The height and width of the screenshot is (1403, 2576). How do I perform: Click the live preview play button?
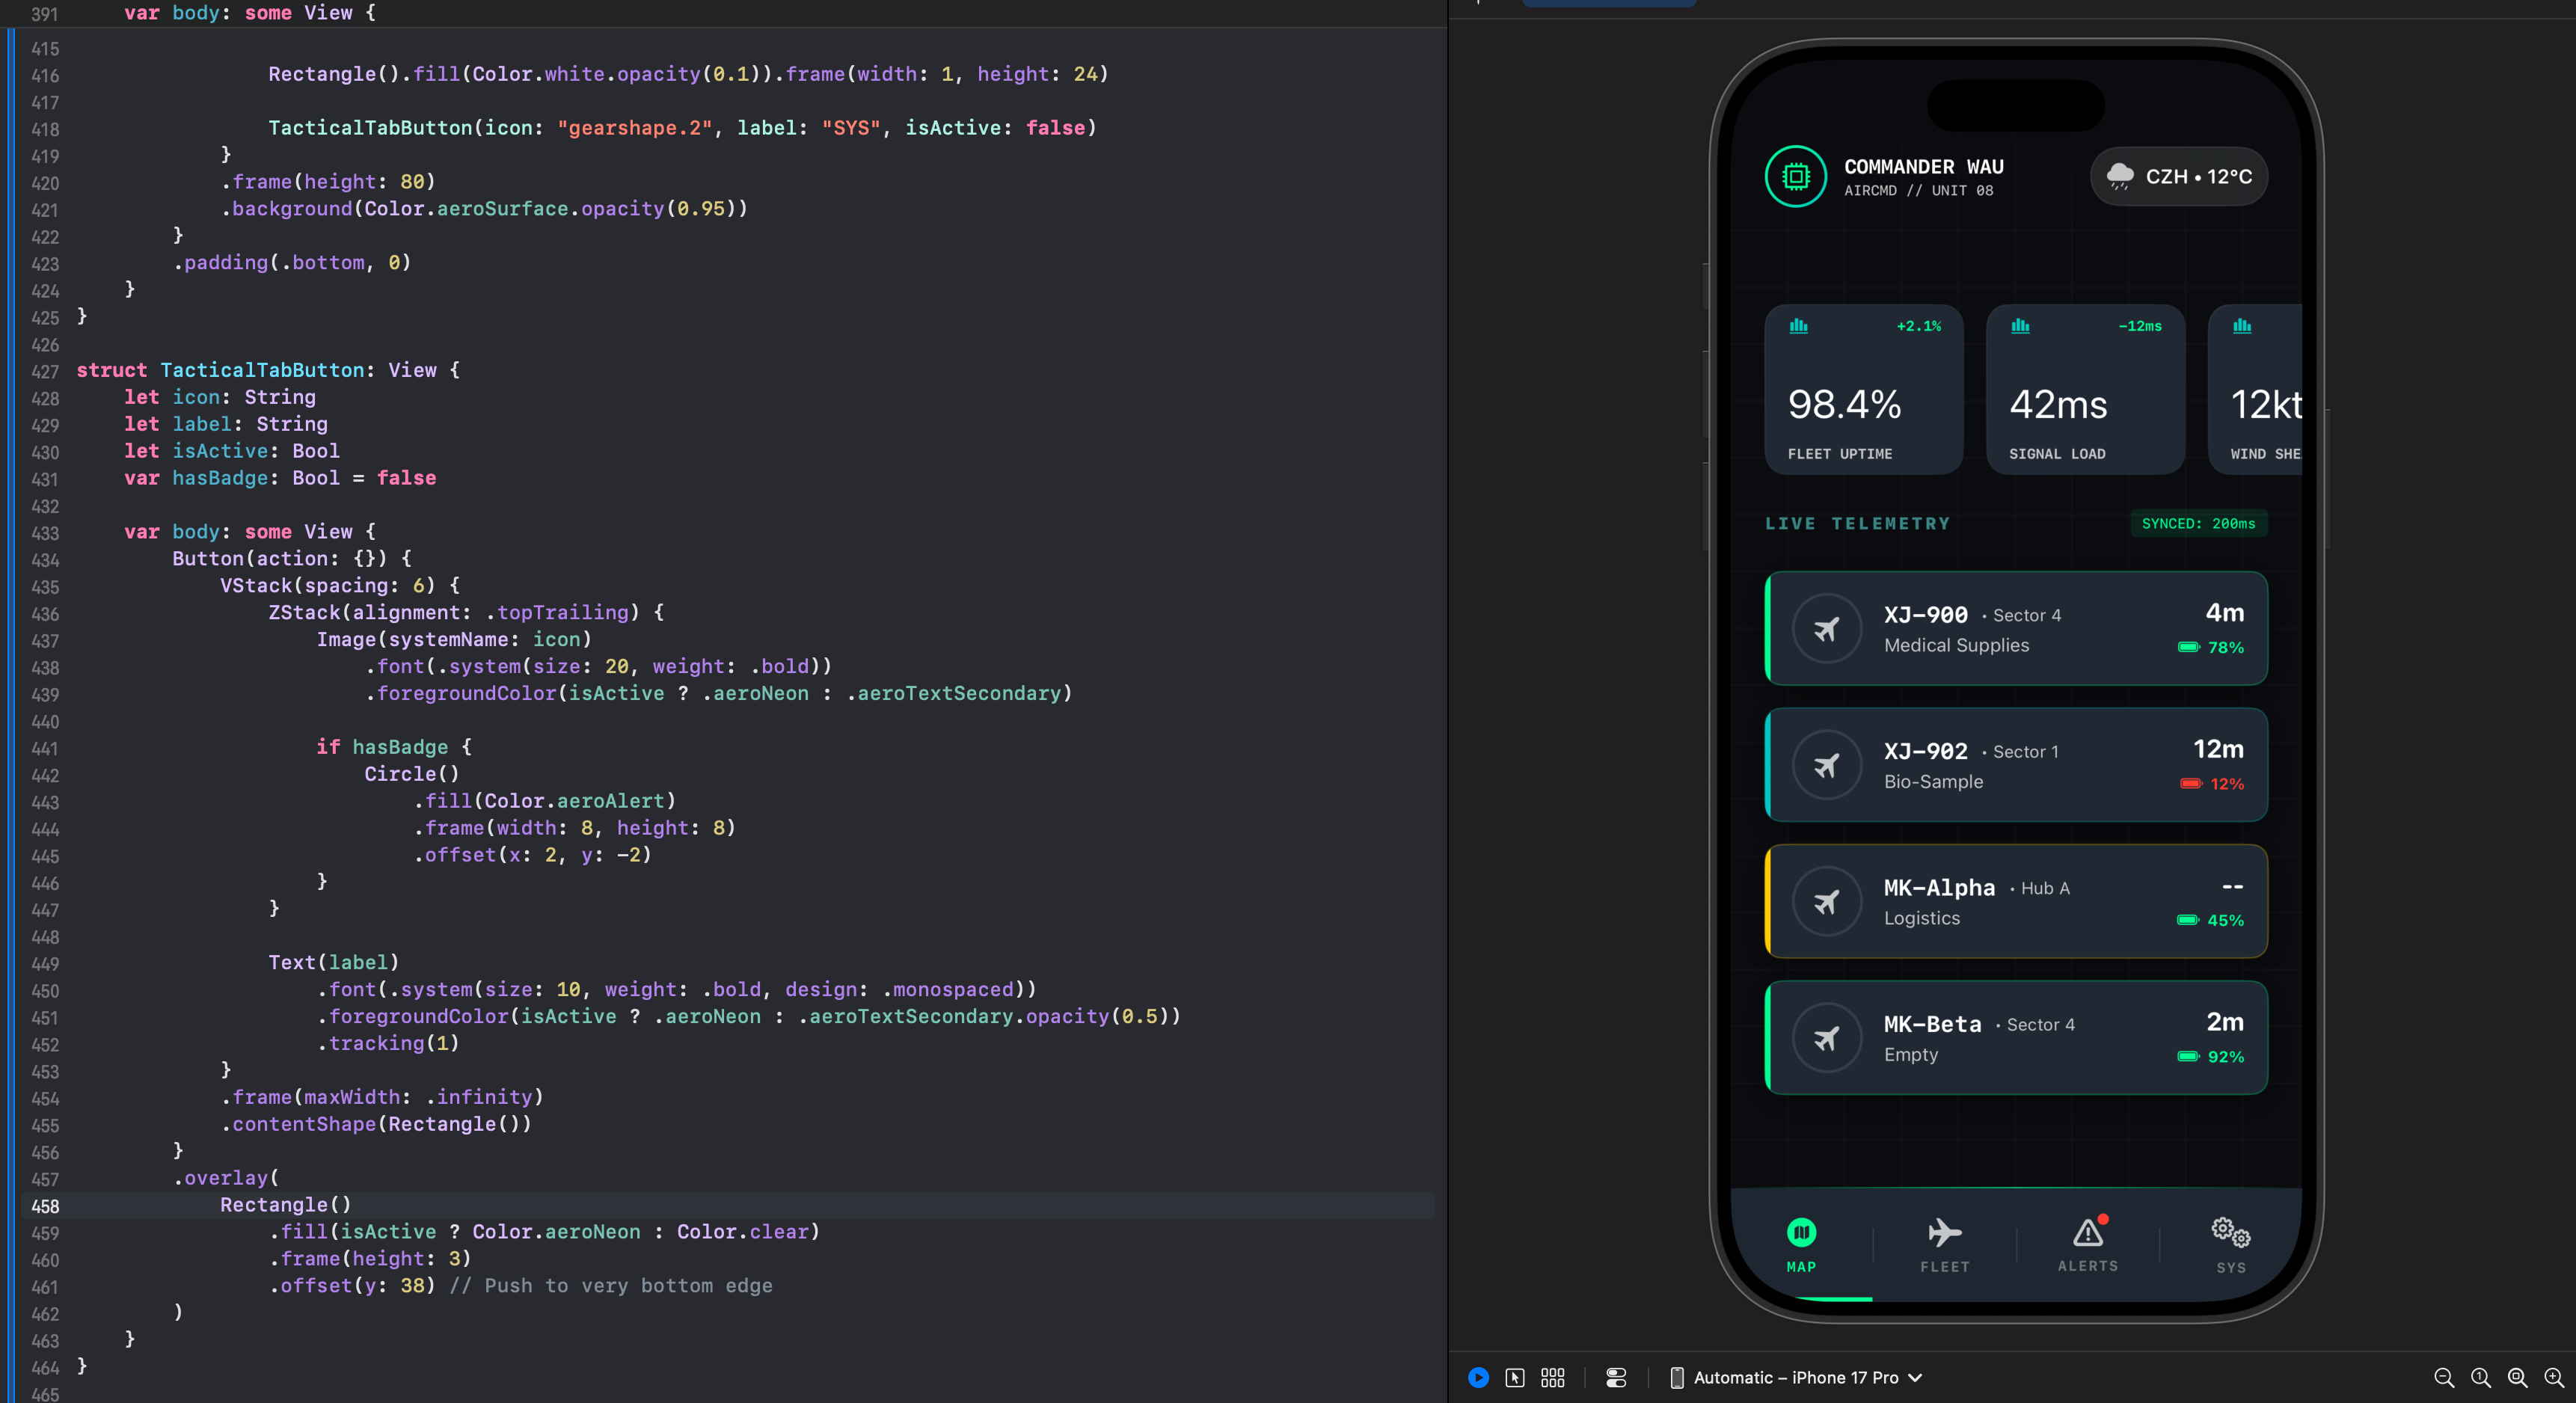click(1478, 1377)
